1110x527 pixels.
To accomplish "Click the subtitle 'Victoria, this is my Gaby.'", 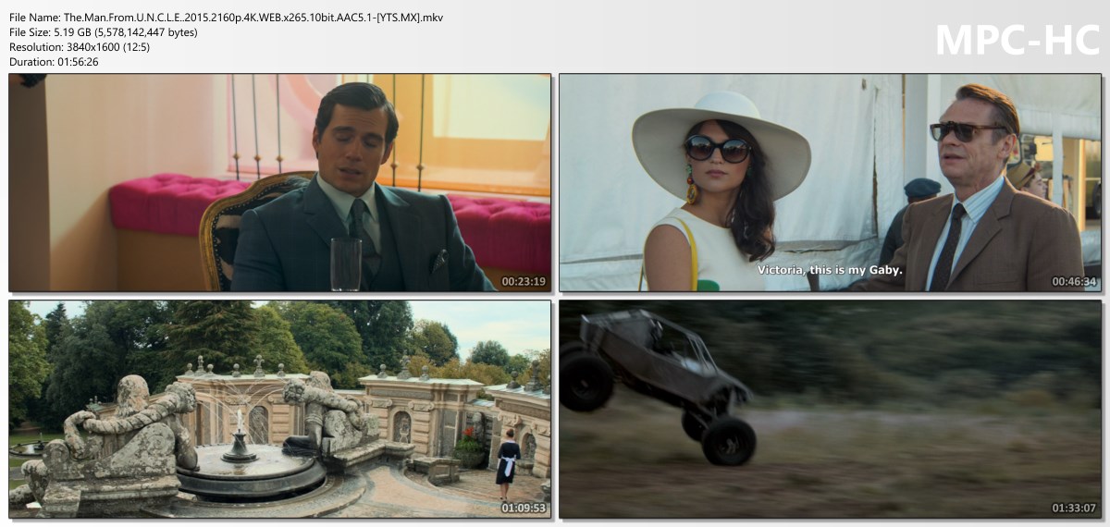I will pos(830,270).
